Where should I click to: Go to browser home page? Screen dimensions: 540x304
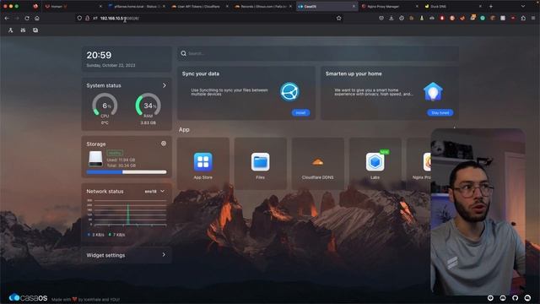(x=37, y=19)
